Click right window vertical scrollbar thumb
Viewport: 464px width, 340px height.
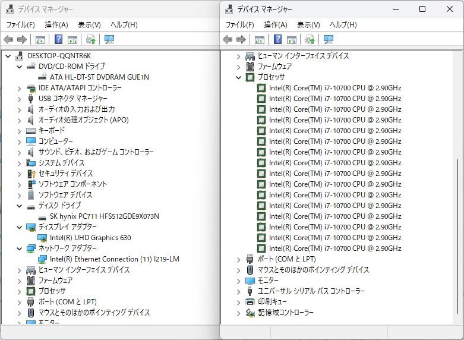tap(457, 237)
